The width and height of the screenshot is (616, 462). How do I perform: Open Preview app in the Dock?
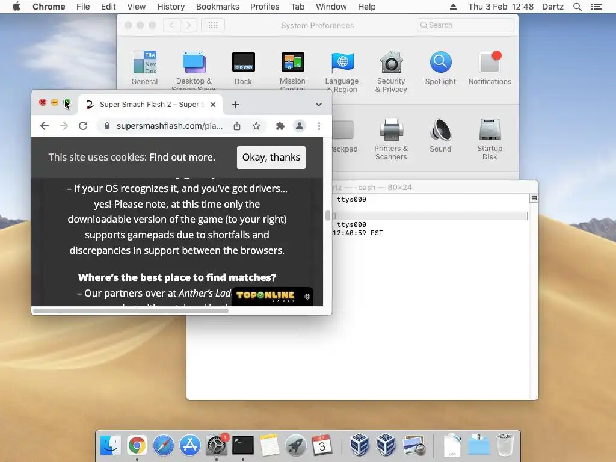(x=414, y=445)
